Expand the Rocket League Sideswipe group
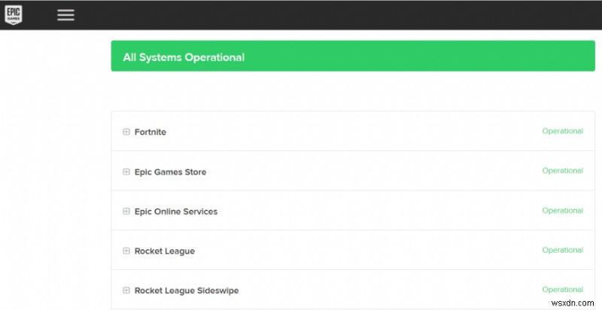This screenshot has width=602, height=310. click(126, 290)
